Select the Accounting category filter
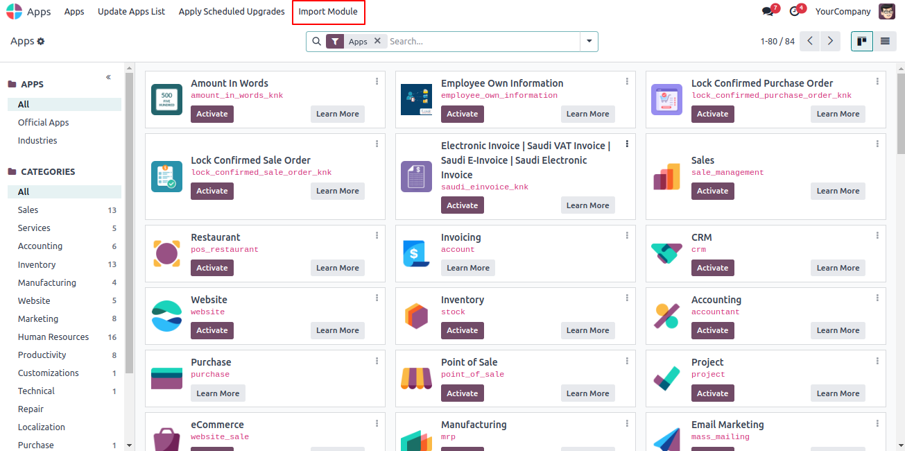Screen dimensions: 905x451 pos(64,246)
